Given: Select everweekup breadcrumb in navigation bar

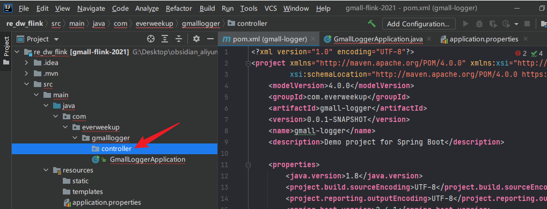Looking at the screenshot, I should (154, 24).
